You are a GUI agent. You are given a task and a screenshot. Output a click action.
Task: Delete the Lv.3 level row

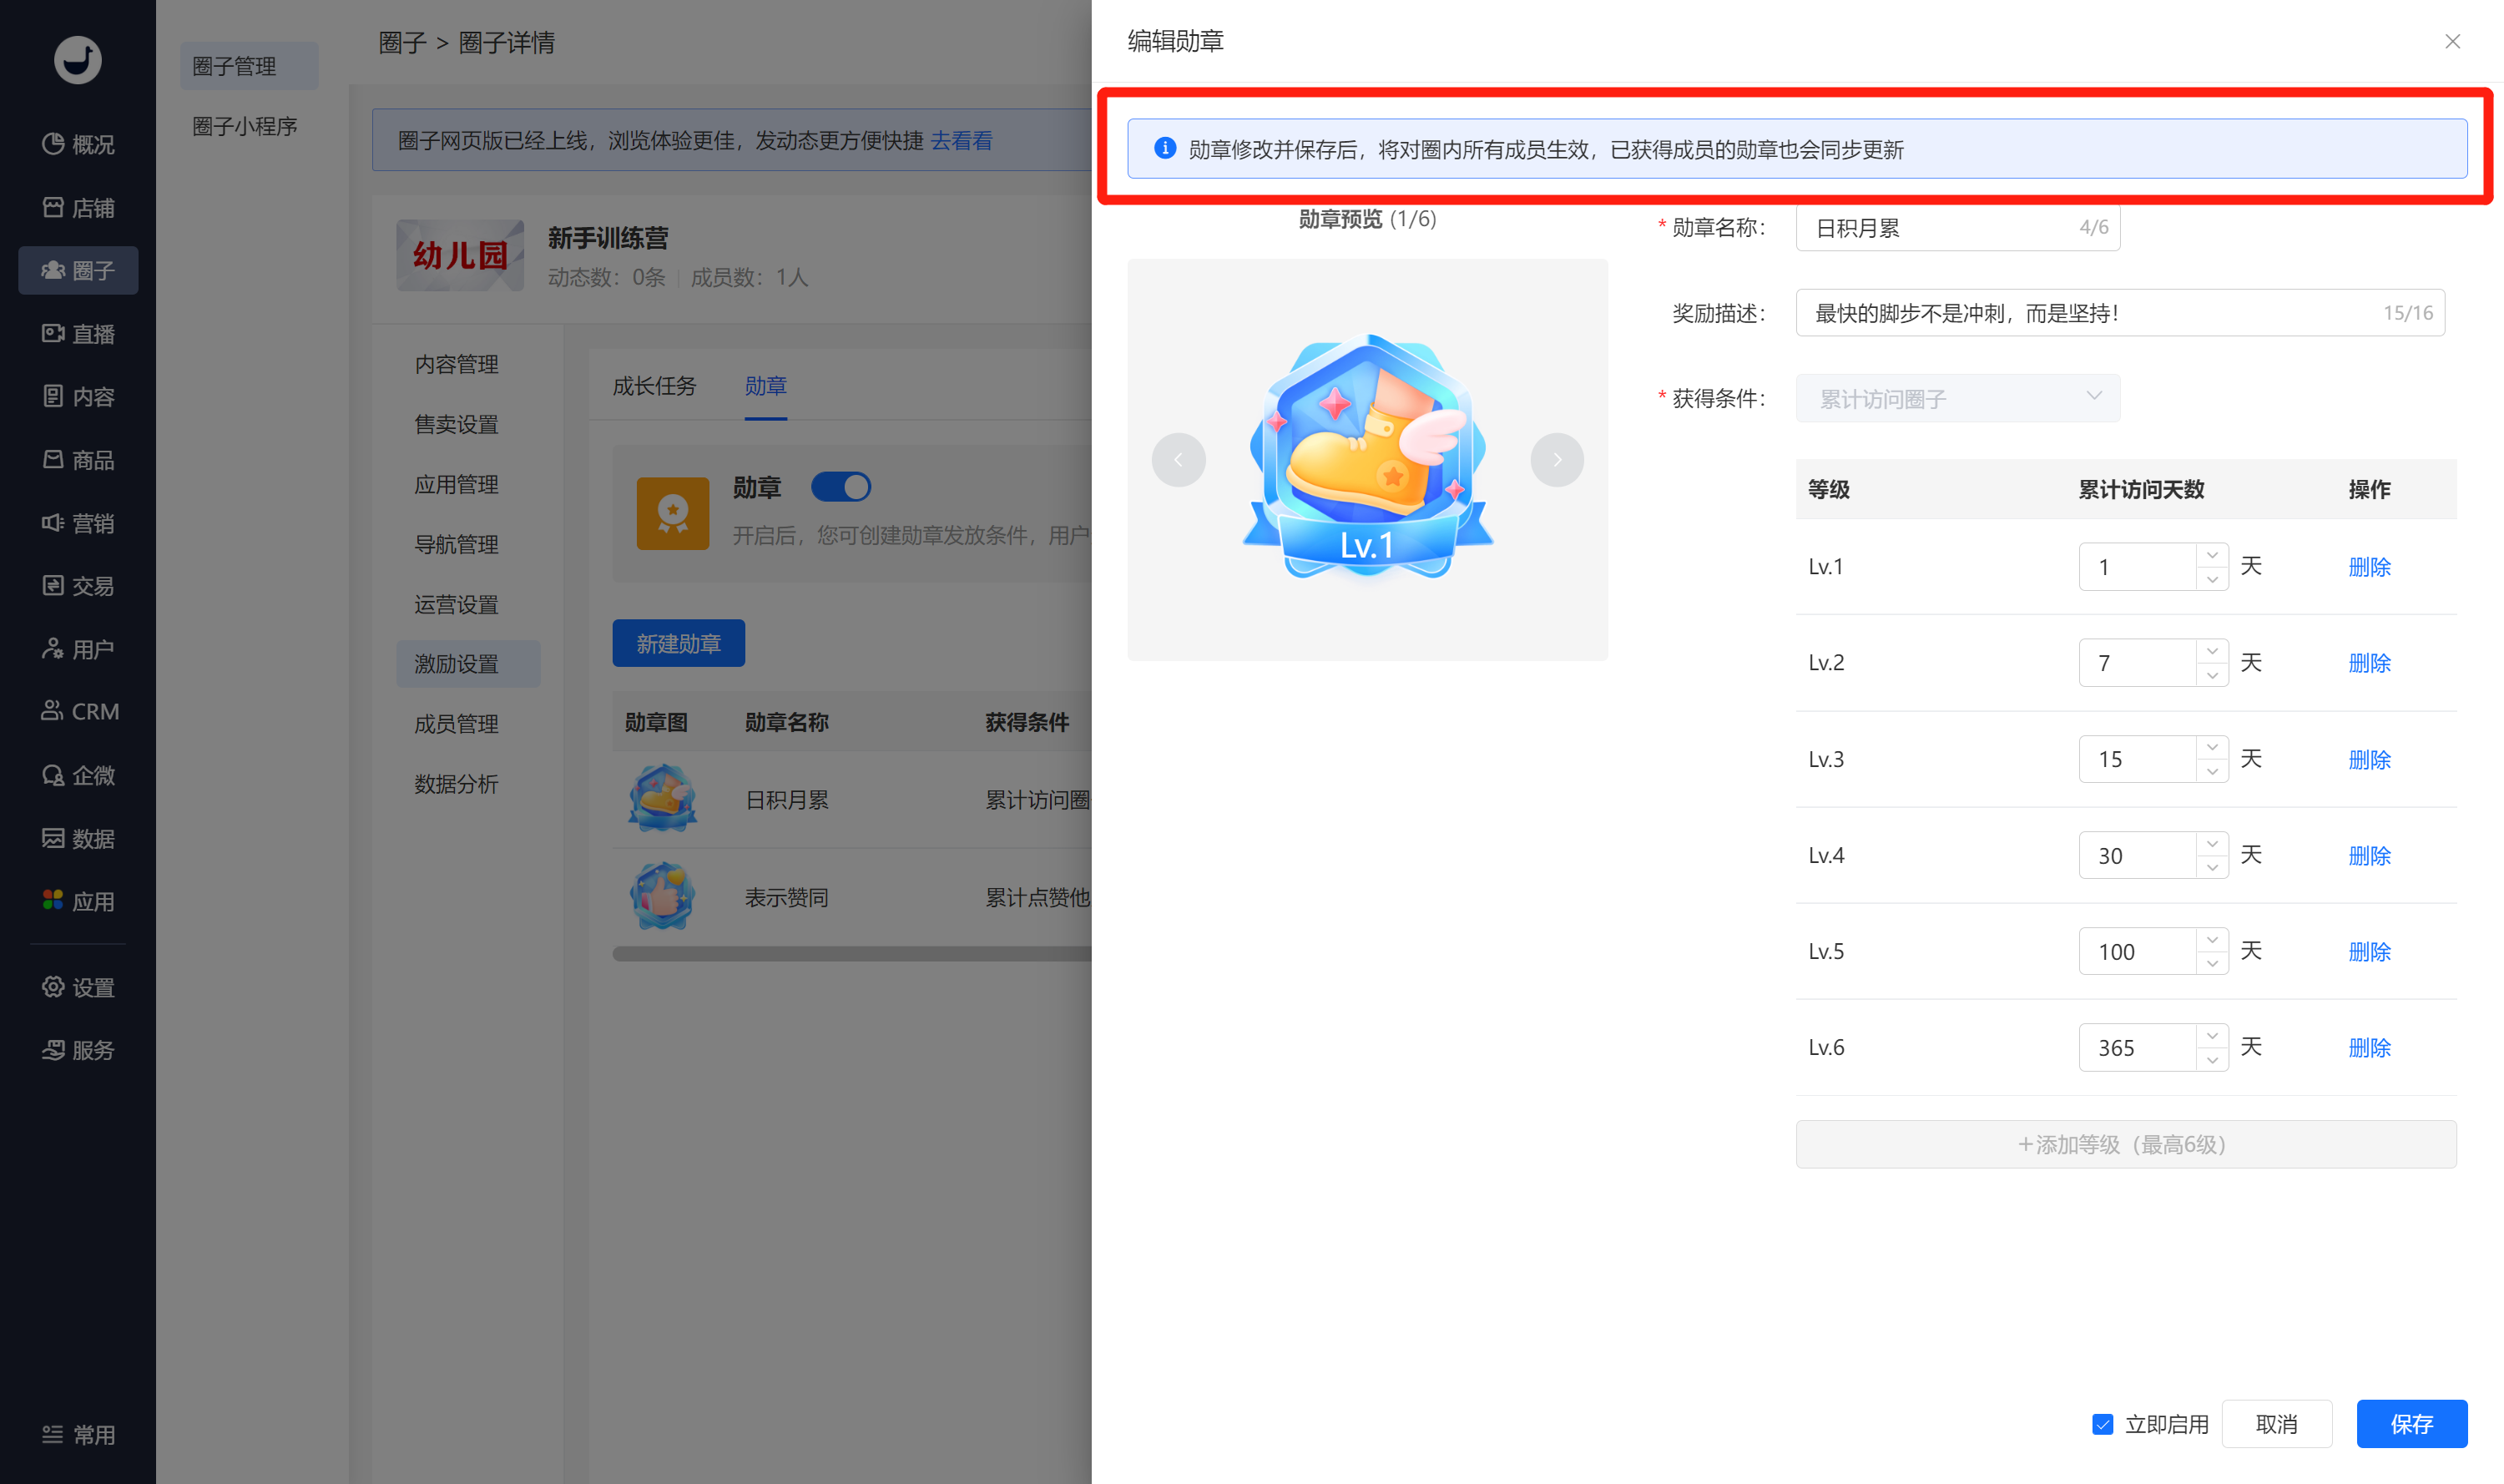tap(2369, 759)
